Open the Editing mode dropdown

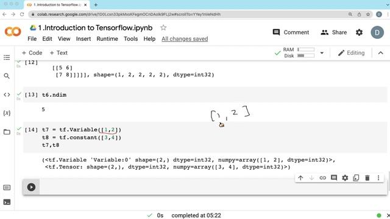pos(351,53)
